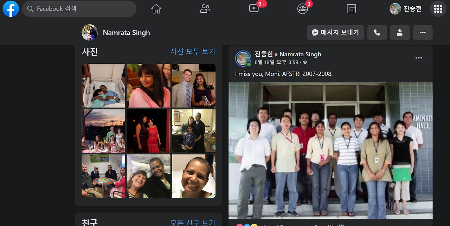Open the nine-dot menu grid icon
This screenshot has height=226, width=450.
point(438,9)
